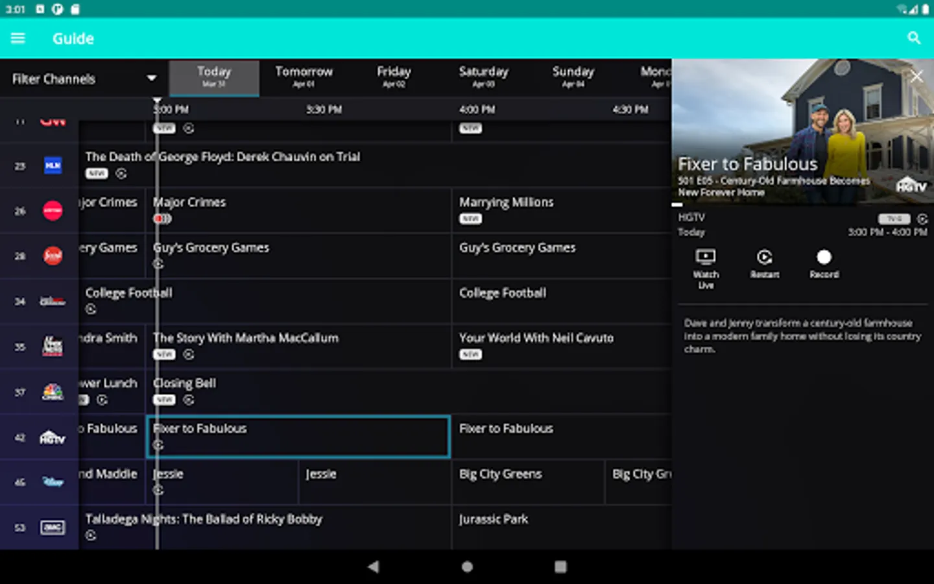Open Power Lunch program on CNBC row
934x584 pixels.
click(x=112, y=391)
